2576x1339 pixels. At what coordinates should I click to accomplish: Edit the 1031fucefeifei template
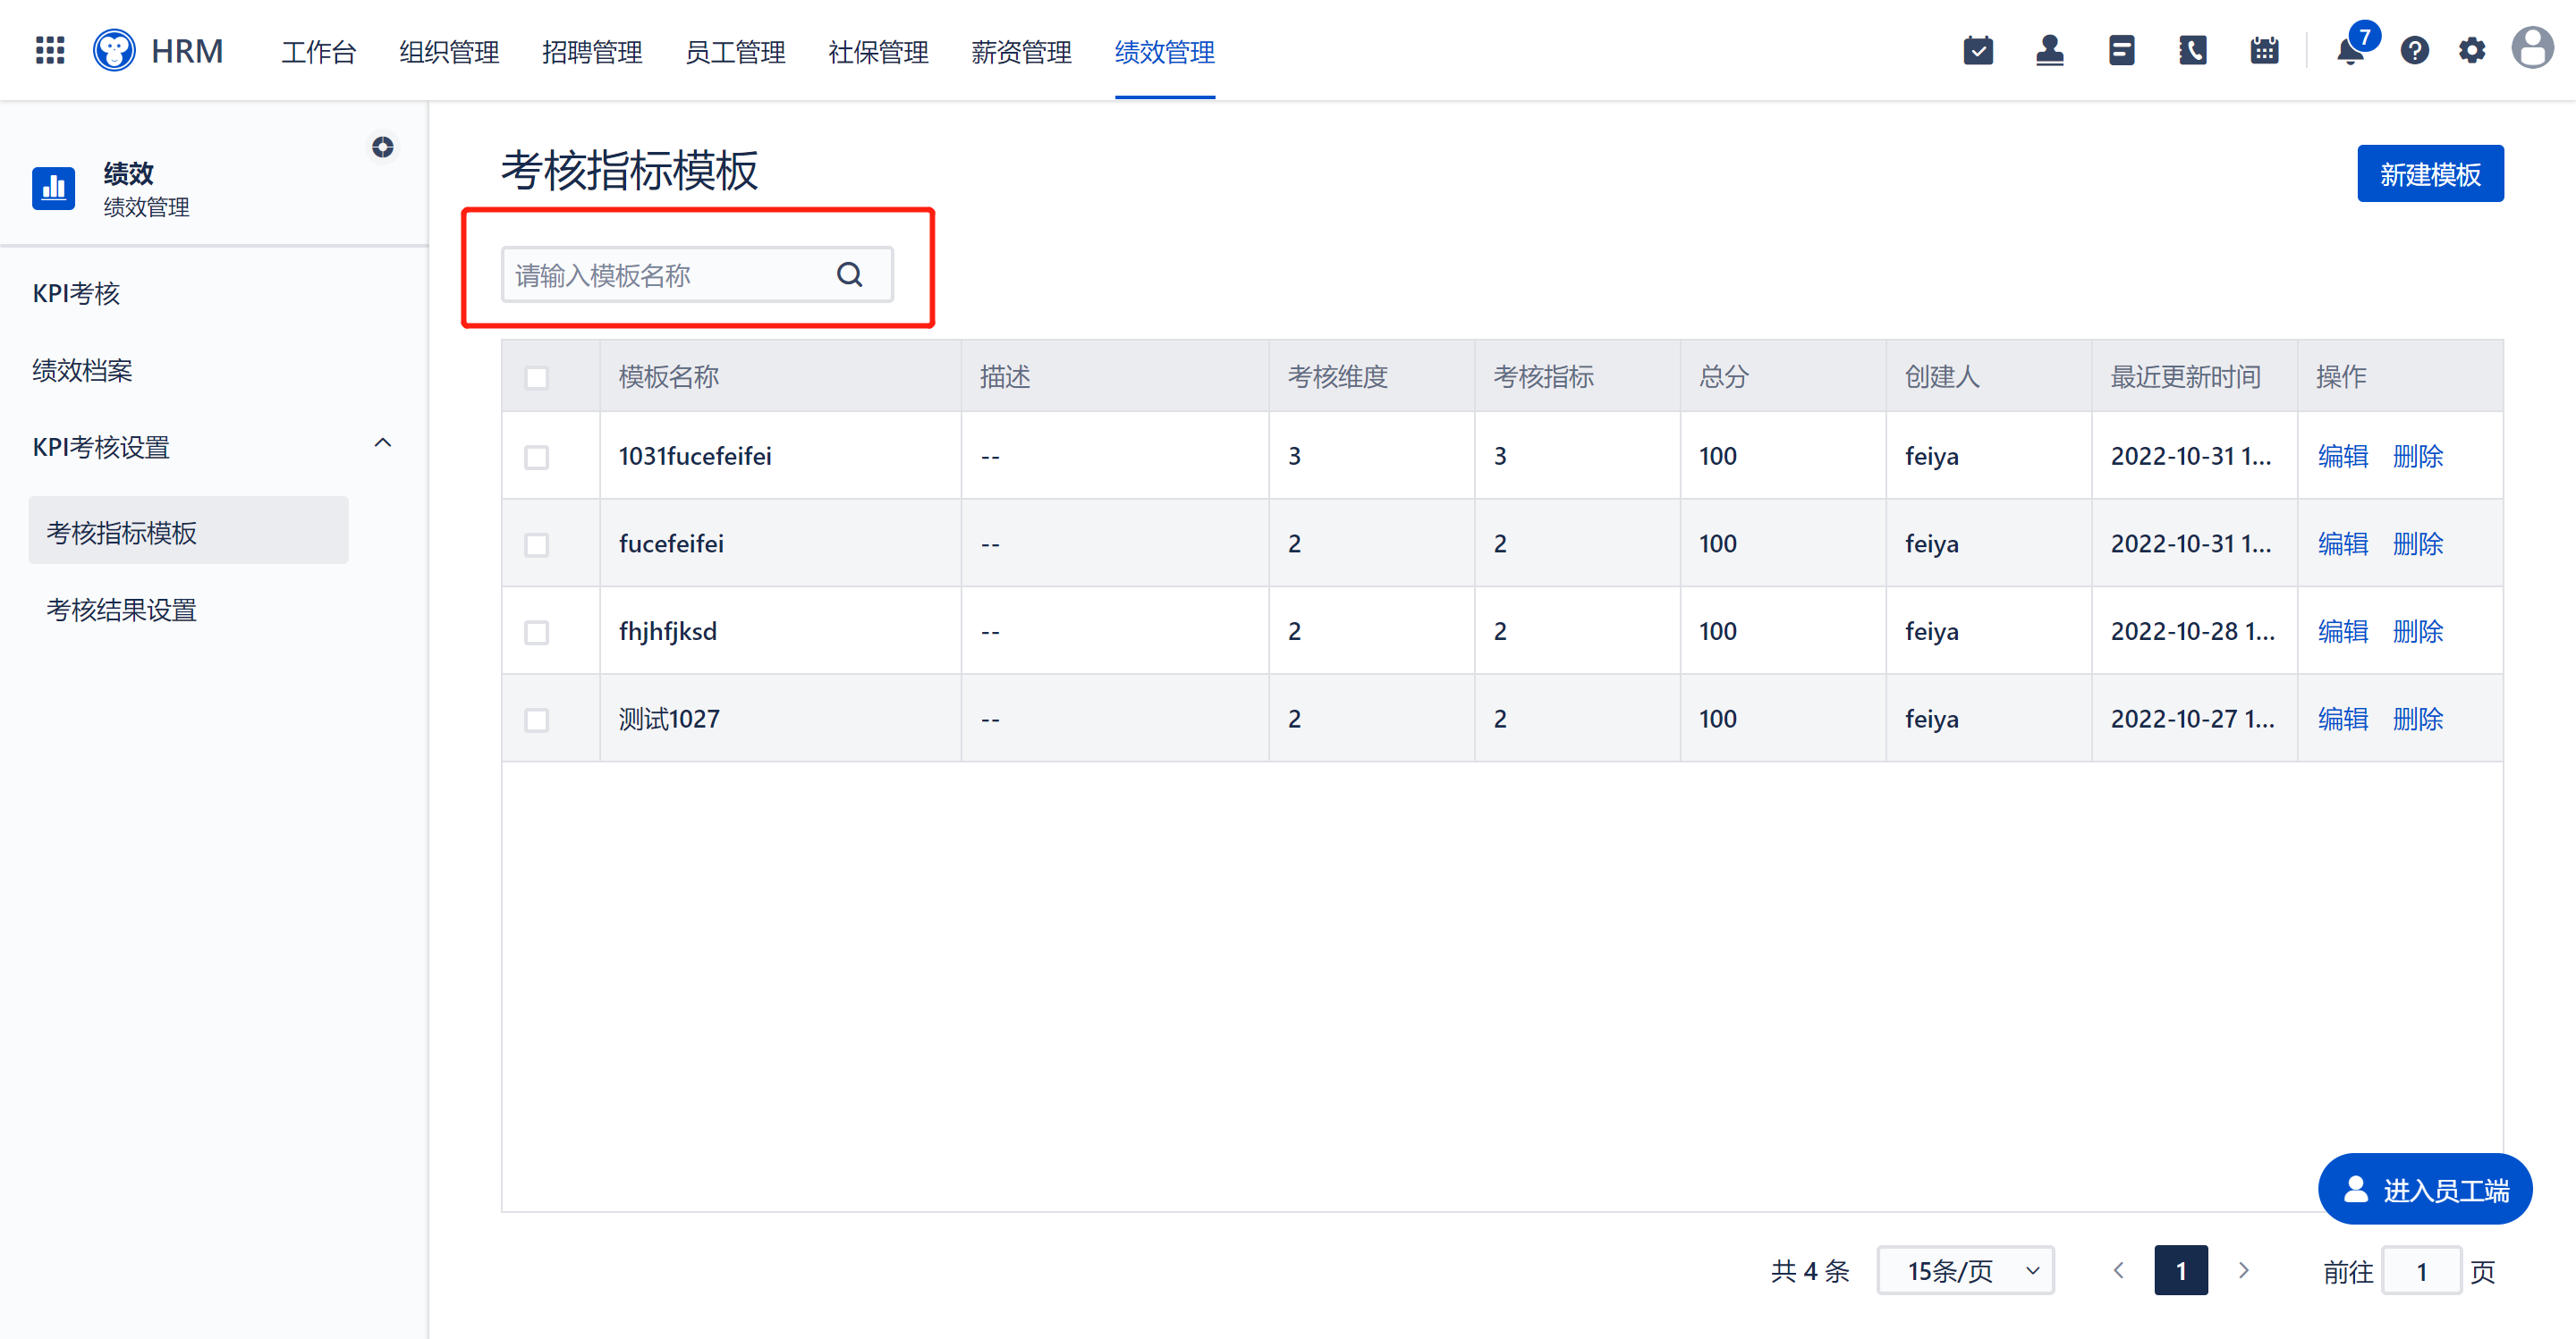(x=2343, y=456)
